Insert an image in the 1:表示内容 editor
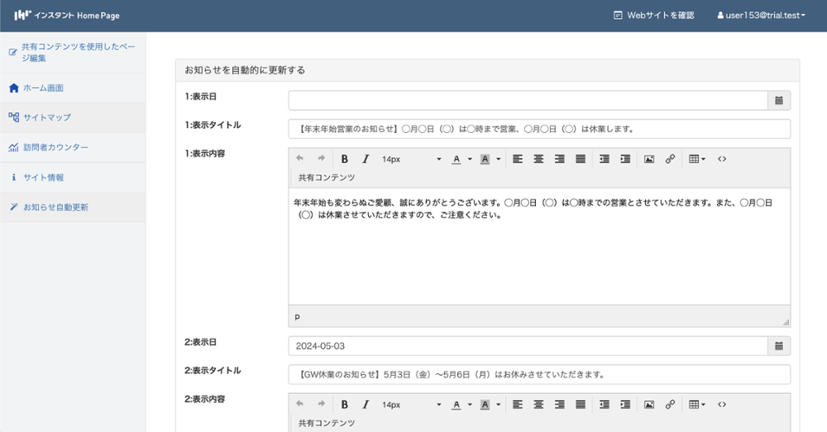The image size is (827, 432). coord(649,159)
